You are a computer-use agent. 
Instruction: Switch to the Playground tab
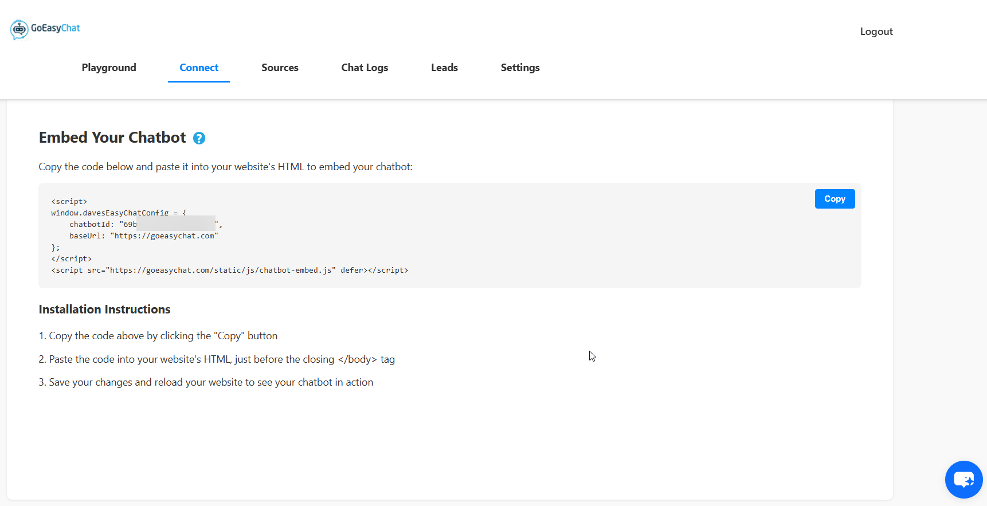point(109,68)
